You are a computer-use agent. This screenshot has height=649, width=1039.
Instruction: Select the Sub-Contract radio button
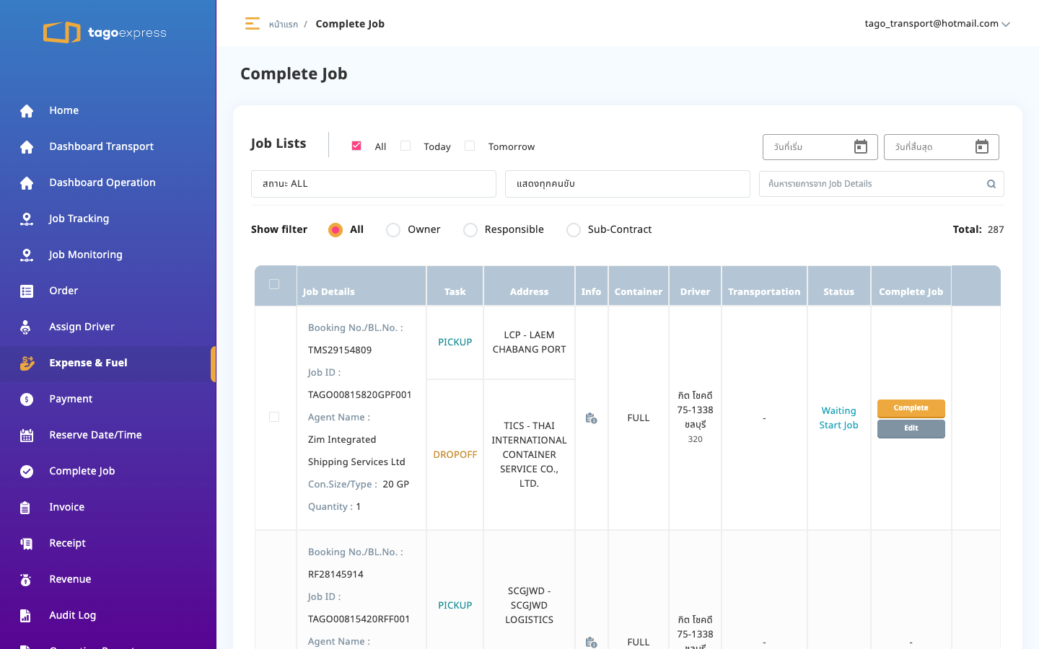574,230
